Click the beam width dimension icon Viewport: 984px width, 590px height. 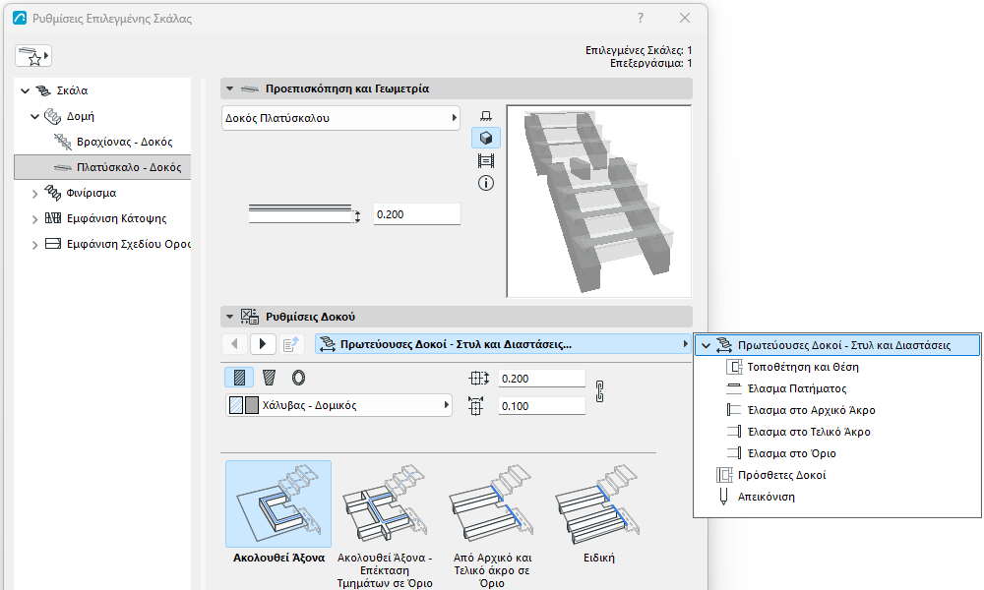pos(476,406)
